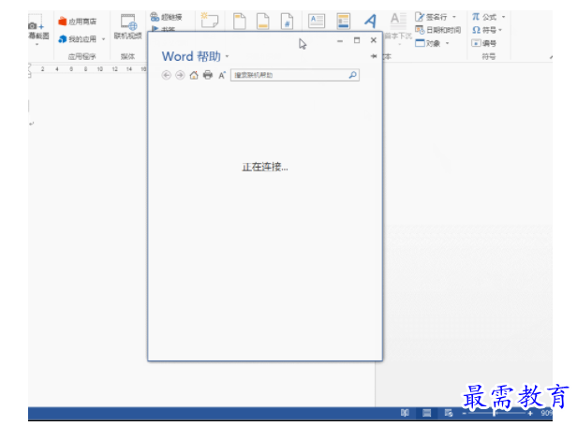Click the zoom in plus button
This screenshot has width=577, height=426.
click(x=530, y=414)
